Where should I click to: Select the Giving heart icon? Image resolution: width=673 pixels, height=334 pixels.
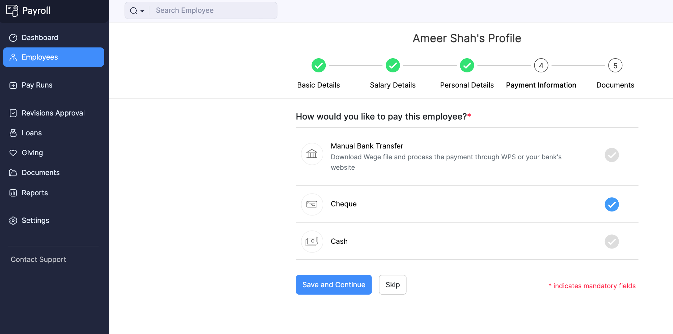click(13, 153)
